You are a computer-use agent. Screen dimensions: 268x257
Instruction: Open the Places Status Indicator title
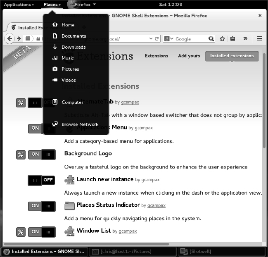click(108, 205)
